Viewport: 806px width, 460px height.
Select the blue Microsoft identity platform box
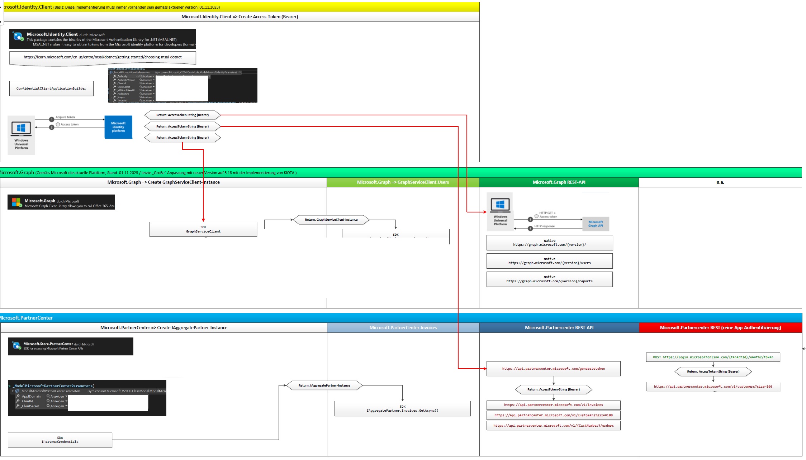118,127
